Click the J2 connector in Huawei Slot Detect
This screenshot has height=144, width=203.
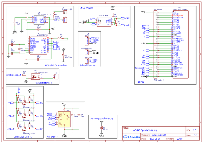point(56,77)
